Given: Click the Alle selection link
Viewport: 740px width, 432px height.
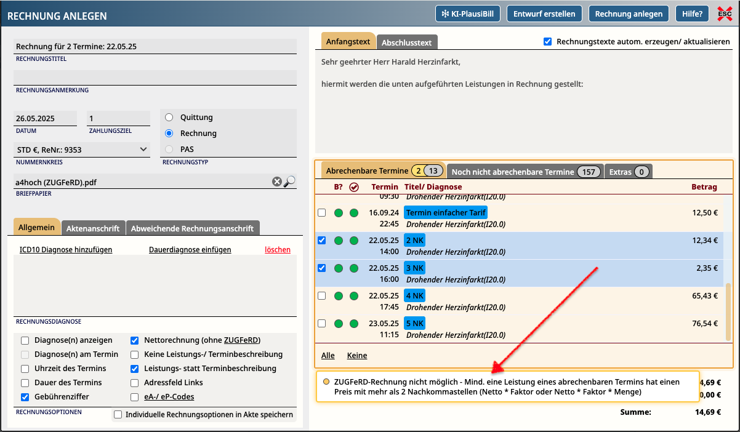Looking at the screenshot, I should click(328, 355).
